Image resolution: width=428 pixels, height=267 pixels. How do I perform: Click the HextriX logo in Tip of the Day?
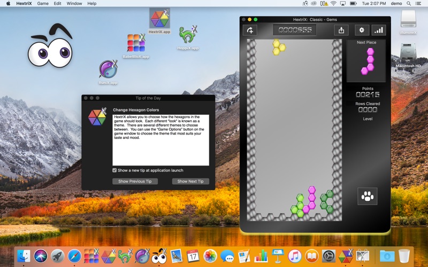pyautogui.click(x=97, y=116)
